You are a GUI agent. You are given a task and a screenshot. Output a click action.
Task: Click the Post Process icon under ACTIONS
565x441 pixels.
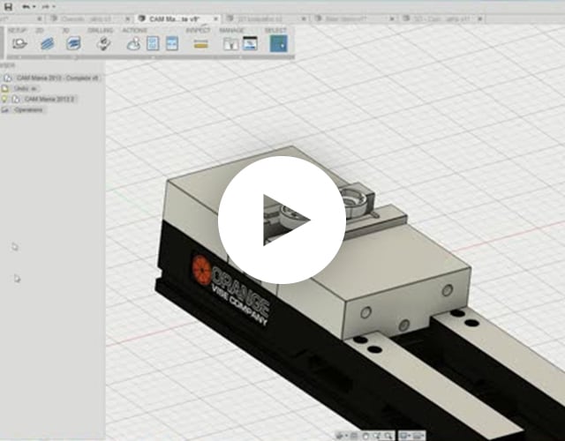pos(153,43)
